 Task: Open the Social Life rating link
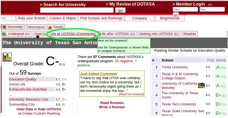pos(17,84)
